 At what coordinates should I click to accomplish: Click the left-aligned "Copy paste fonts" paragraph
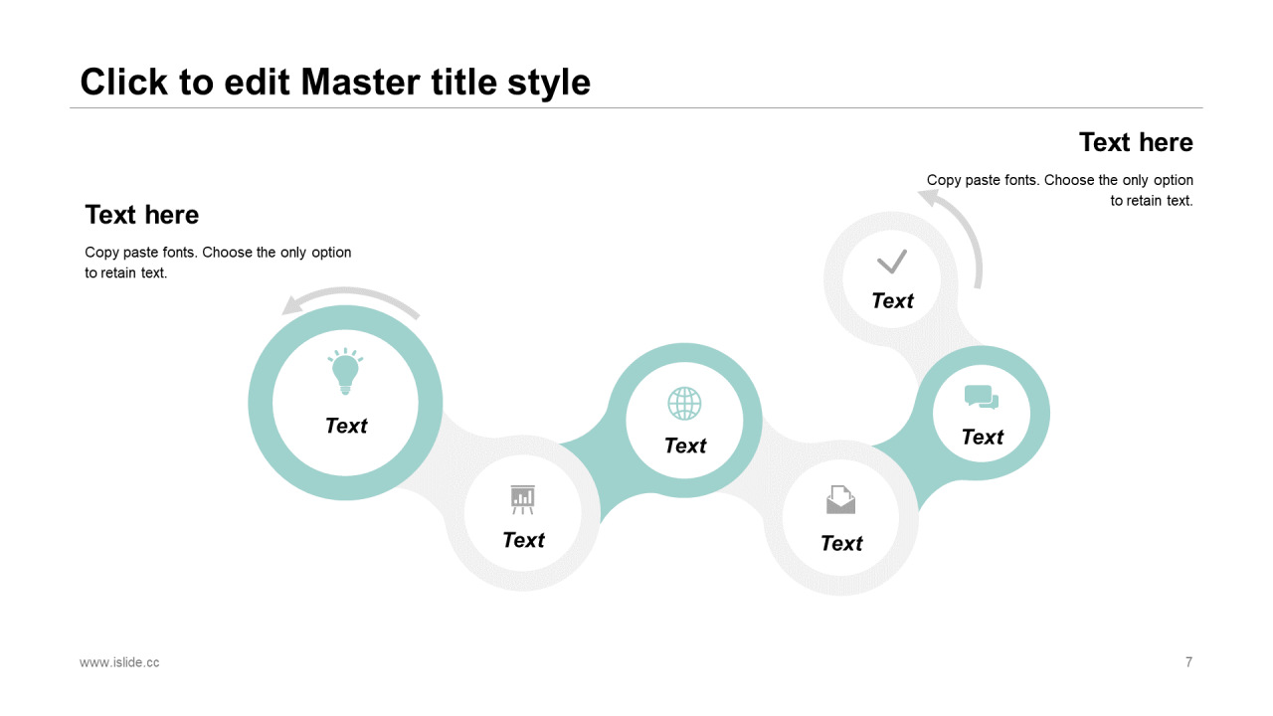[218, 263]
